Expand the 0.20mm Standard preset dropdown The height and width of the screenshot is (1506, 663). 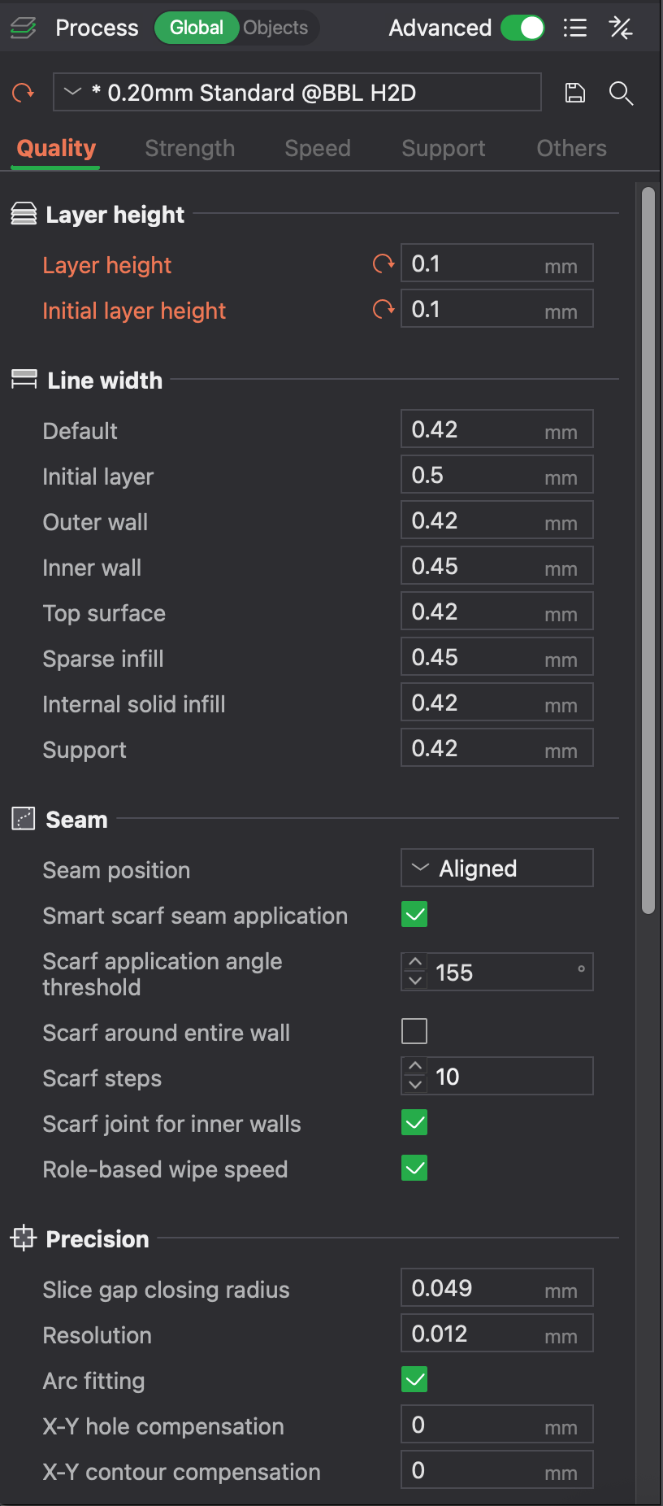[x=297, y=92]
